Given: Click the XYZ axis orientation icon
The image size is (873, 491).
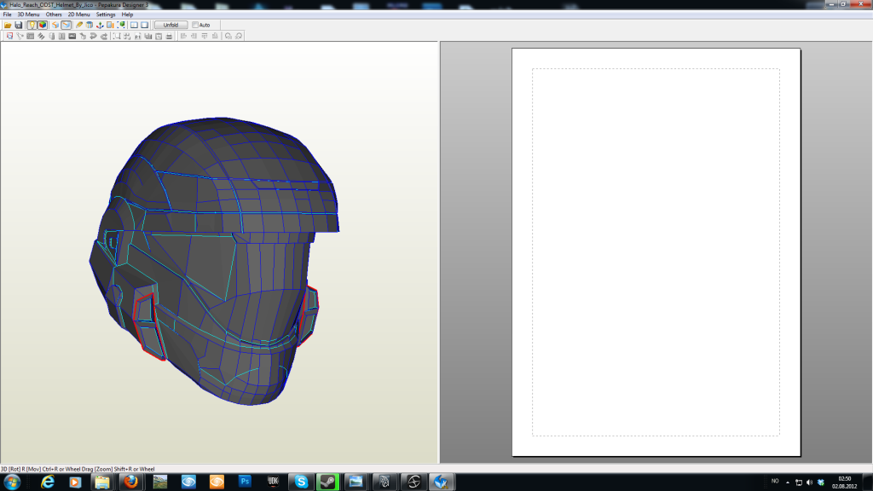Looking at the screenshot, I should [x=100, y=25].
